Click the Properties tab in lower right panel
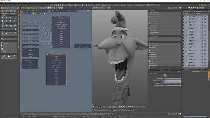Screen dimensions: 210x118 click(186, 70)
